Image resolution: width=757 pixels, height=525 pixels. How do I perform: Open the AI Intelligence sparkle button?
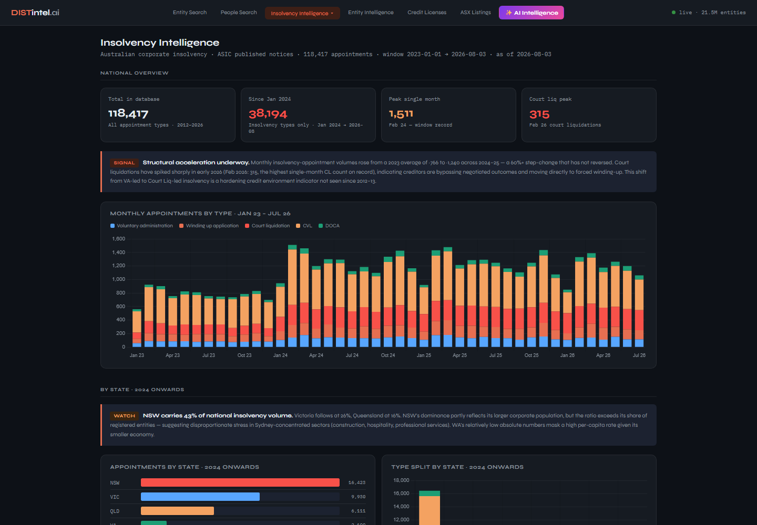(531, 13)
